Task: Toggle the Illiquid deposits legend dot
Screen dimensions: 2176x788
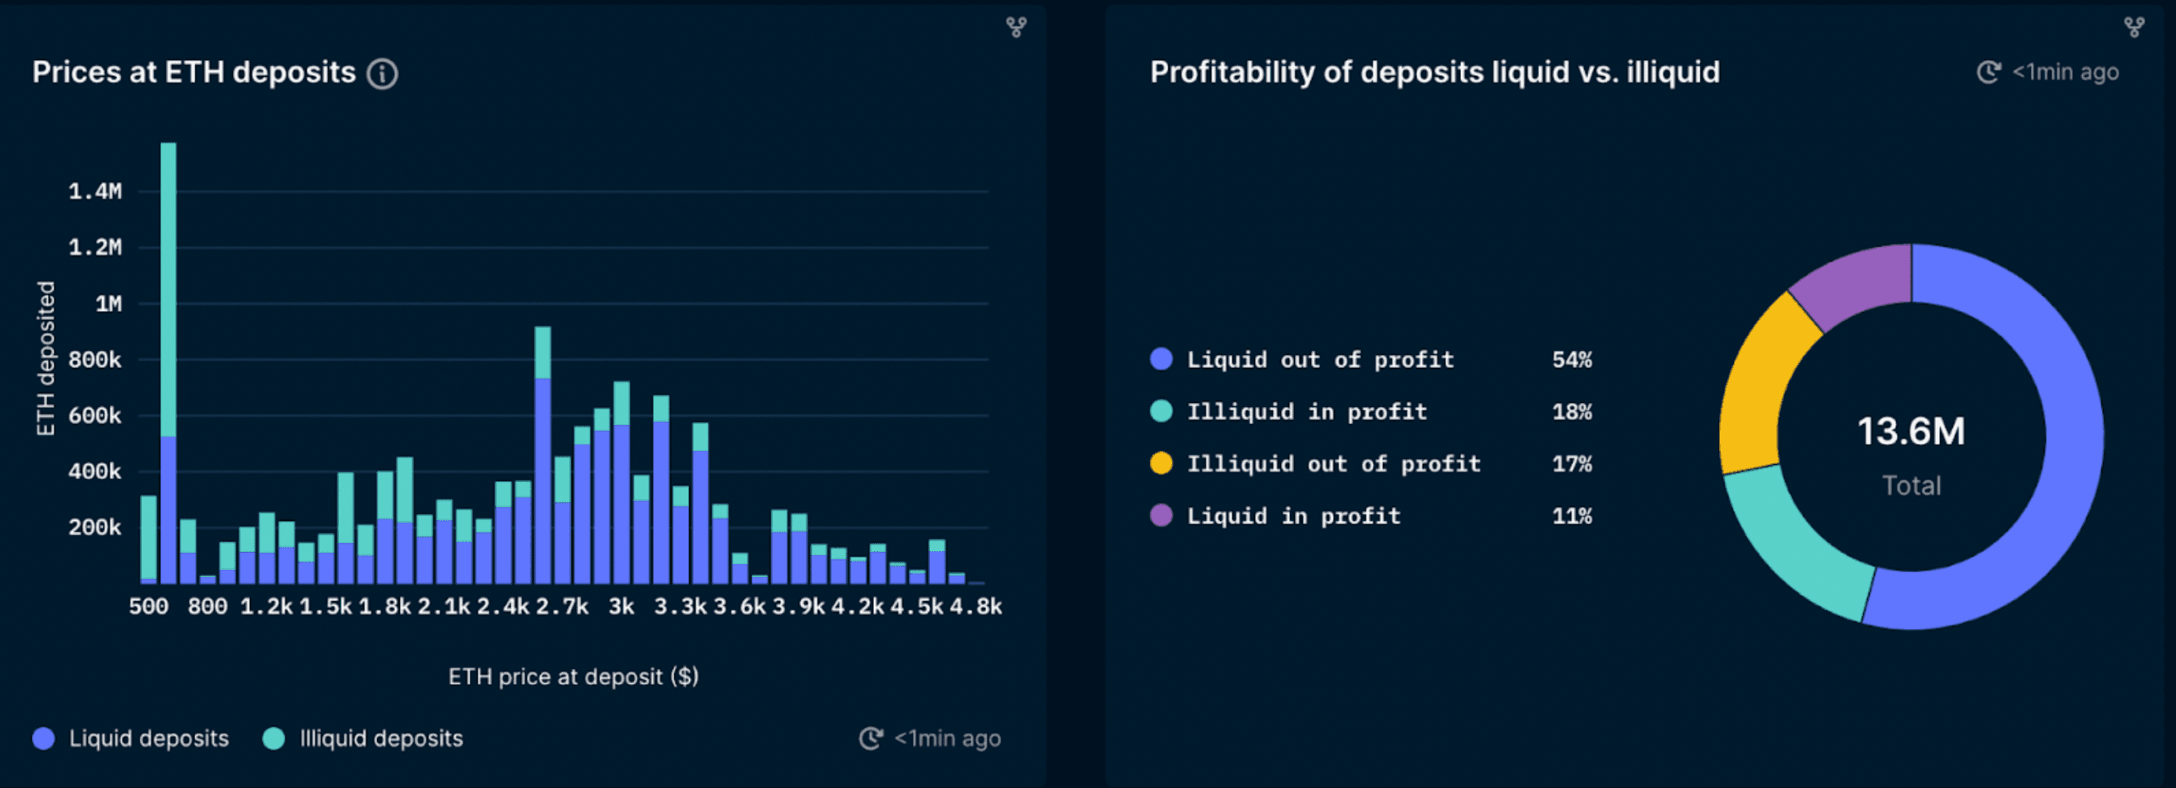Action: tap(274, 738)
